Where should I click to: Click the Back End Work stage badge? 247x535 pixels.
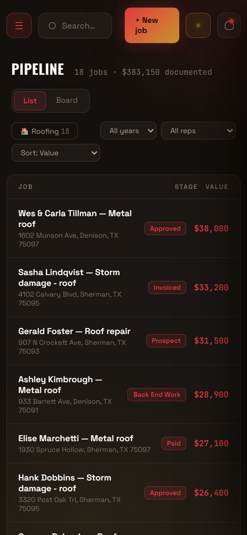[157, 395]
